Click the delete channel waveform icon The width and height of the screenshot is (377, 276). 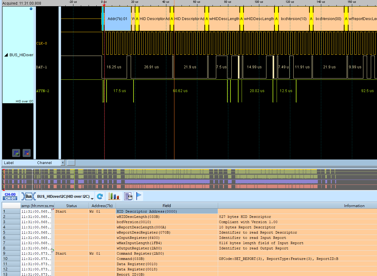(x=27, y=153)
